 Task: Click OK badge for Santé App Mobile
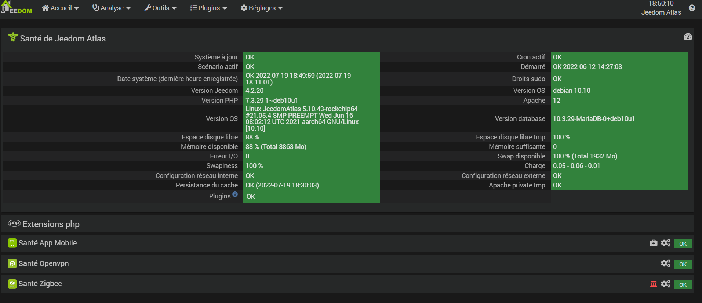click(683, 244)
